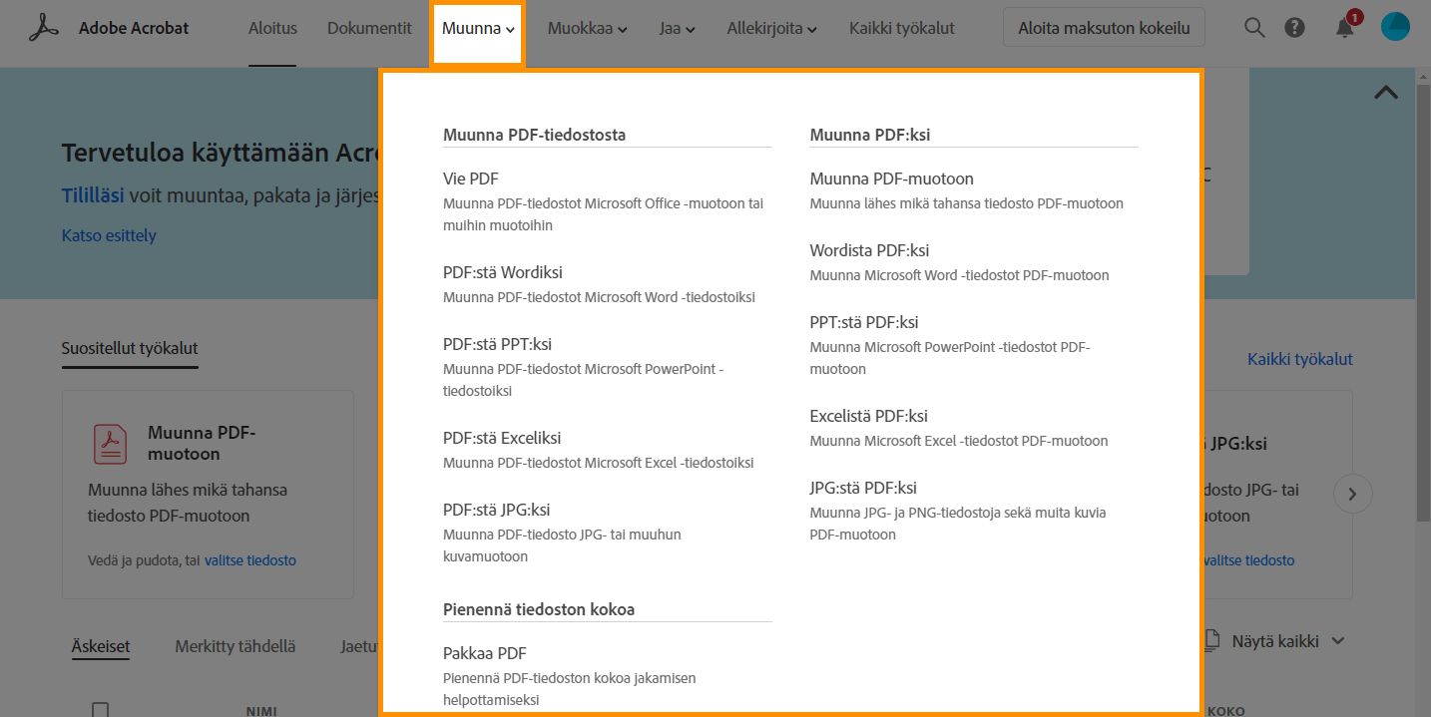Switch to Merkitty tähdellä tab
The height and width of the screenshot is (717, 1431).
[x=236, y=646]
